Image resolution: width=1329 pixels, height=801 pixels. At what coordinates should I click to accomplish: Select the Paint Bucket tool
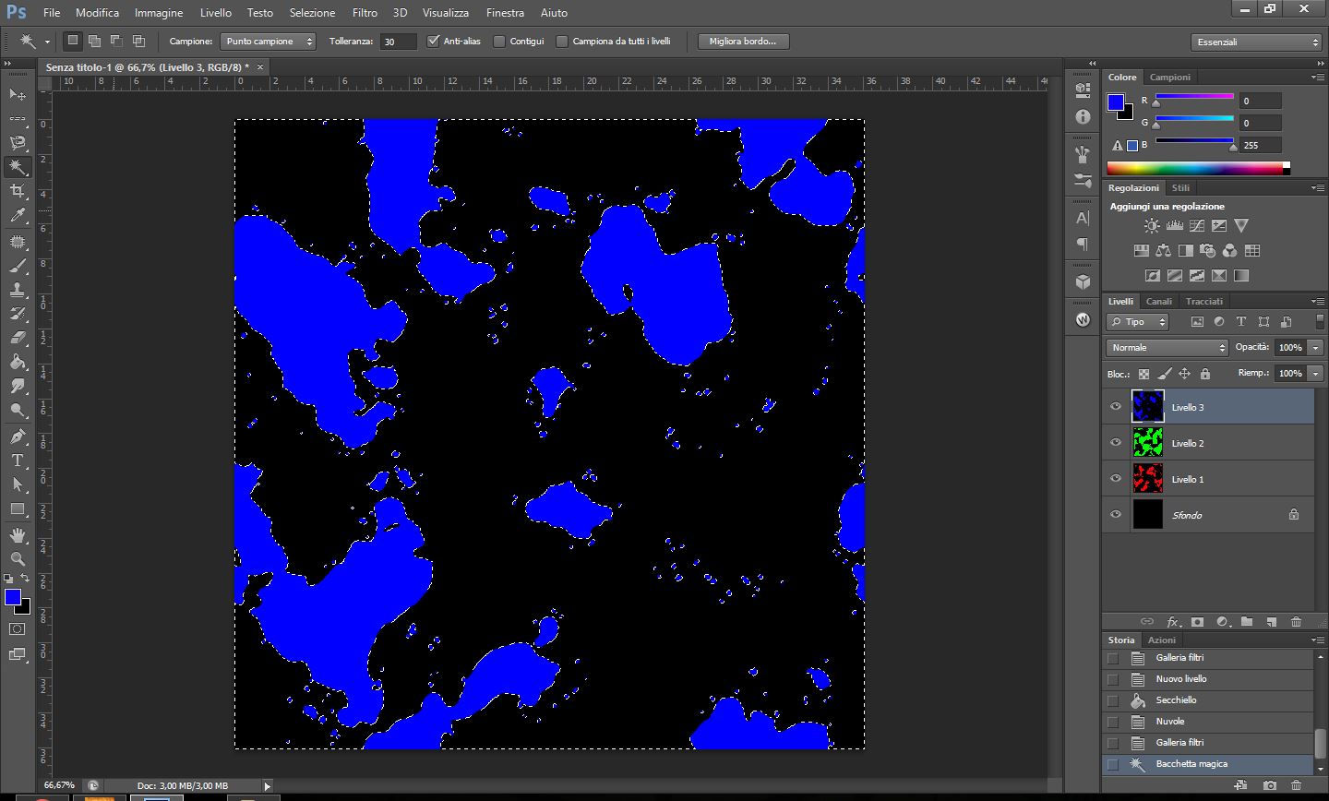[18, 362]
